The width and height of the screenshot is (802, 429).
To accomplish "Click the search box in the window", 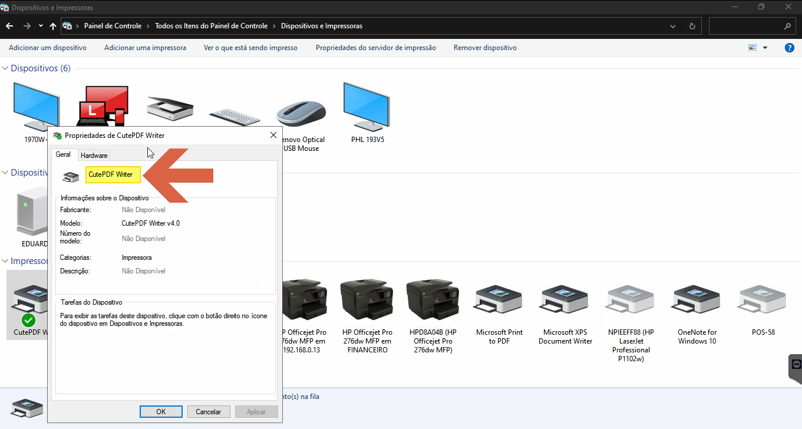I will click(x=752, y=26).
